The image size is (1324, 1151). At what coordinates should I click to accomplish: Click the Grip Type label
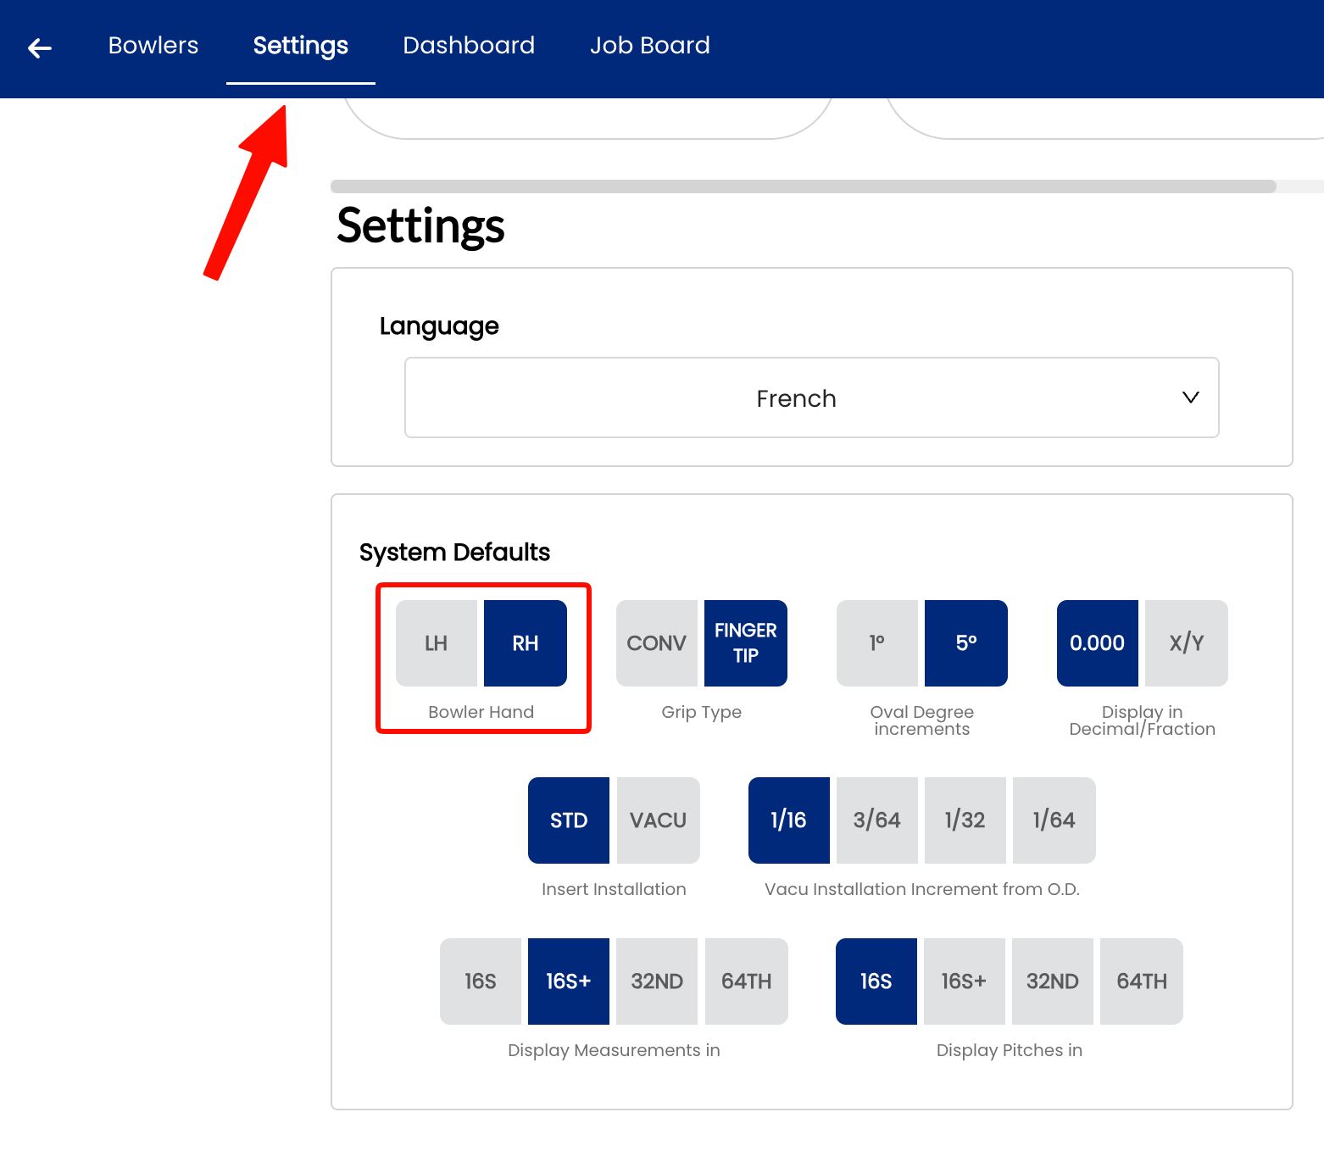(x=702, y=712)
